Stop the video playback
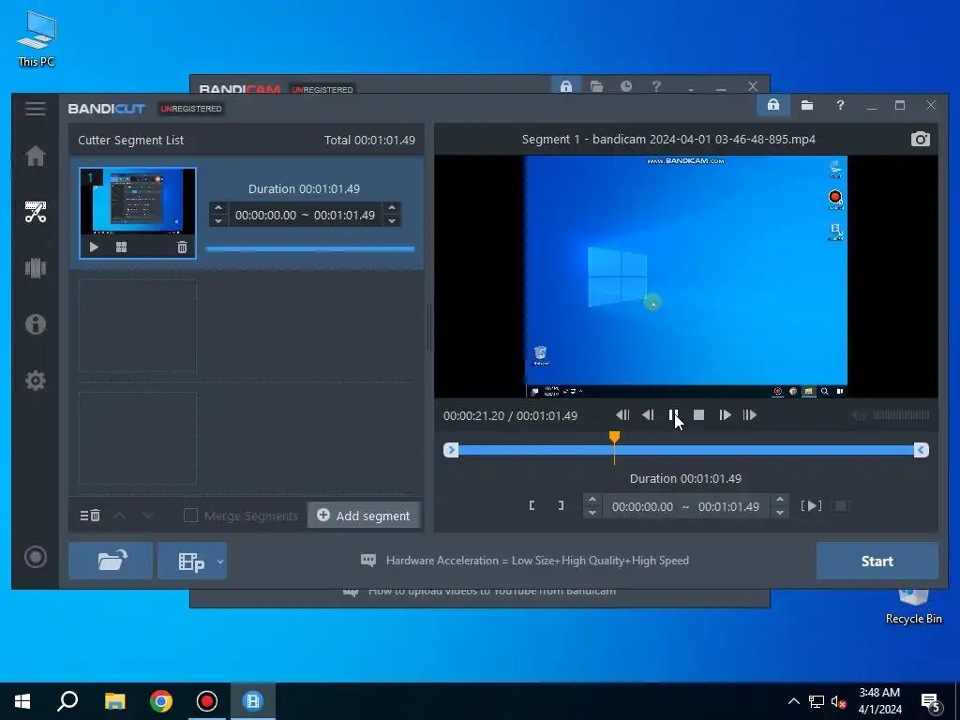 (698, 415)
